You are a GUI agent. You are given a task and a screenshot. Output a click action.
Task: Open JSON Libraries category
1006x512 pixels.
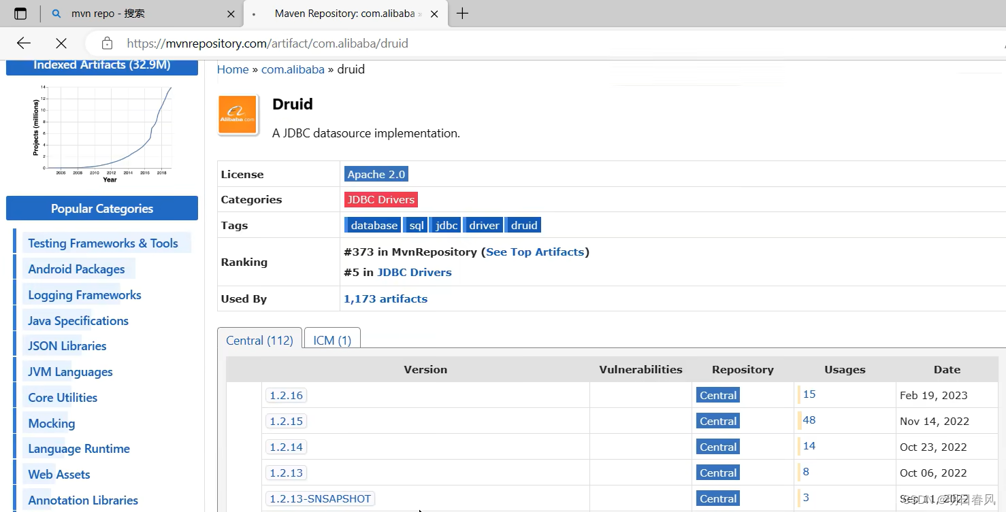click(67, 346)
